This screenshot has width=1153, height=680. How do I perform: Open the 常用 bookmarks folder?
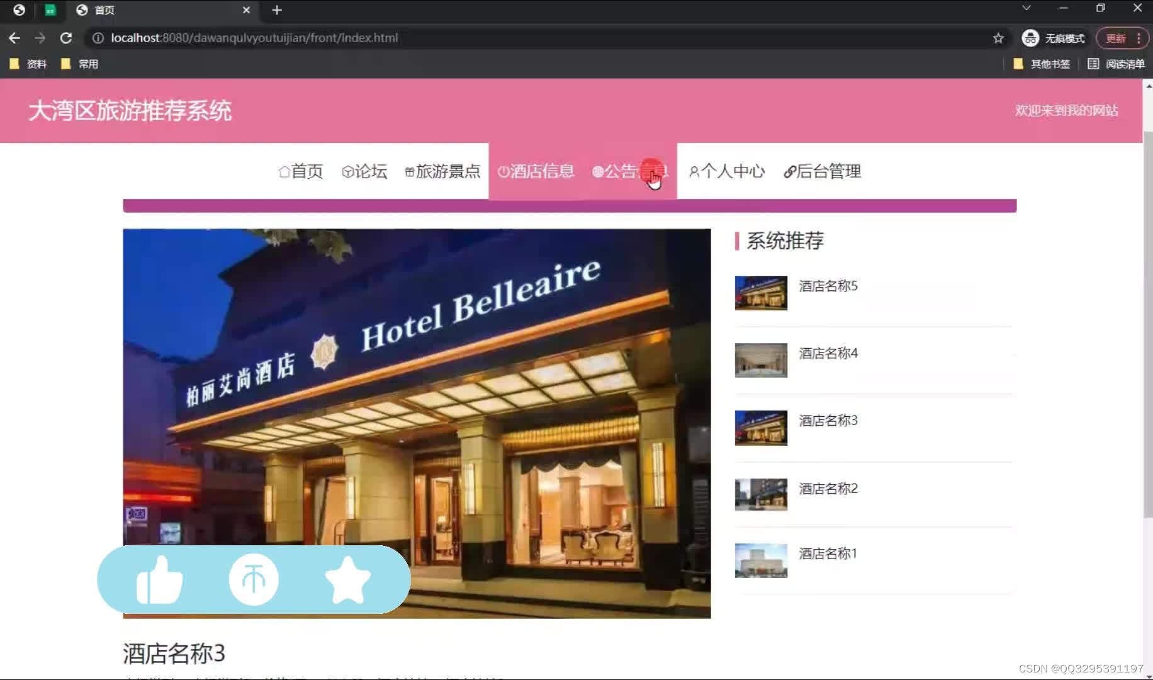click(x=79, y=64)
